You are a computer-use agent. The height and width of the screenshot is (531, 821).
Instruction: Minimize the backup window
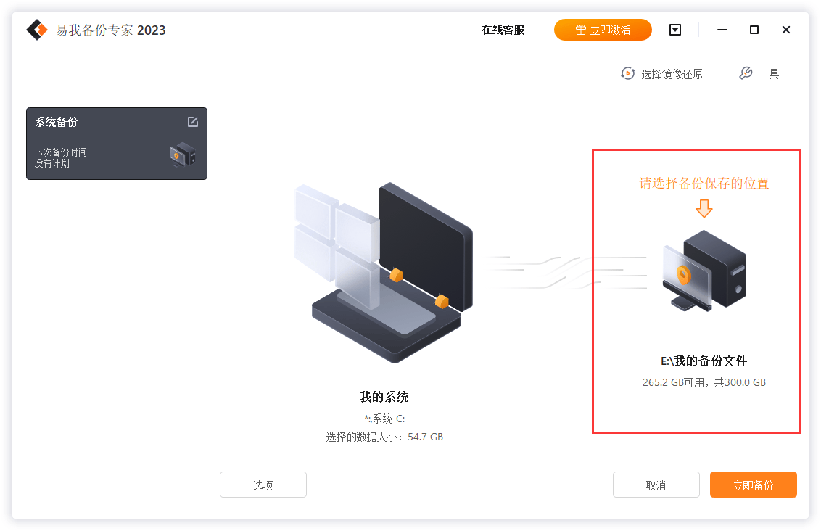click(x=722, y=30)
